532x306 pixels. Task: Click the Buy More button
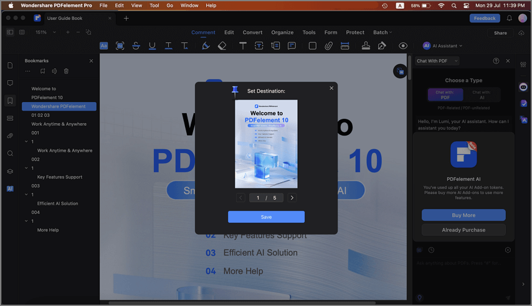[x=463, y=215]
